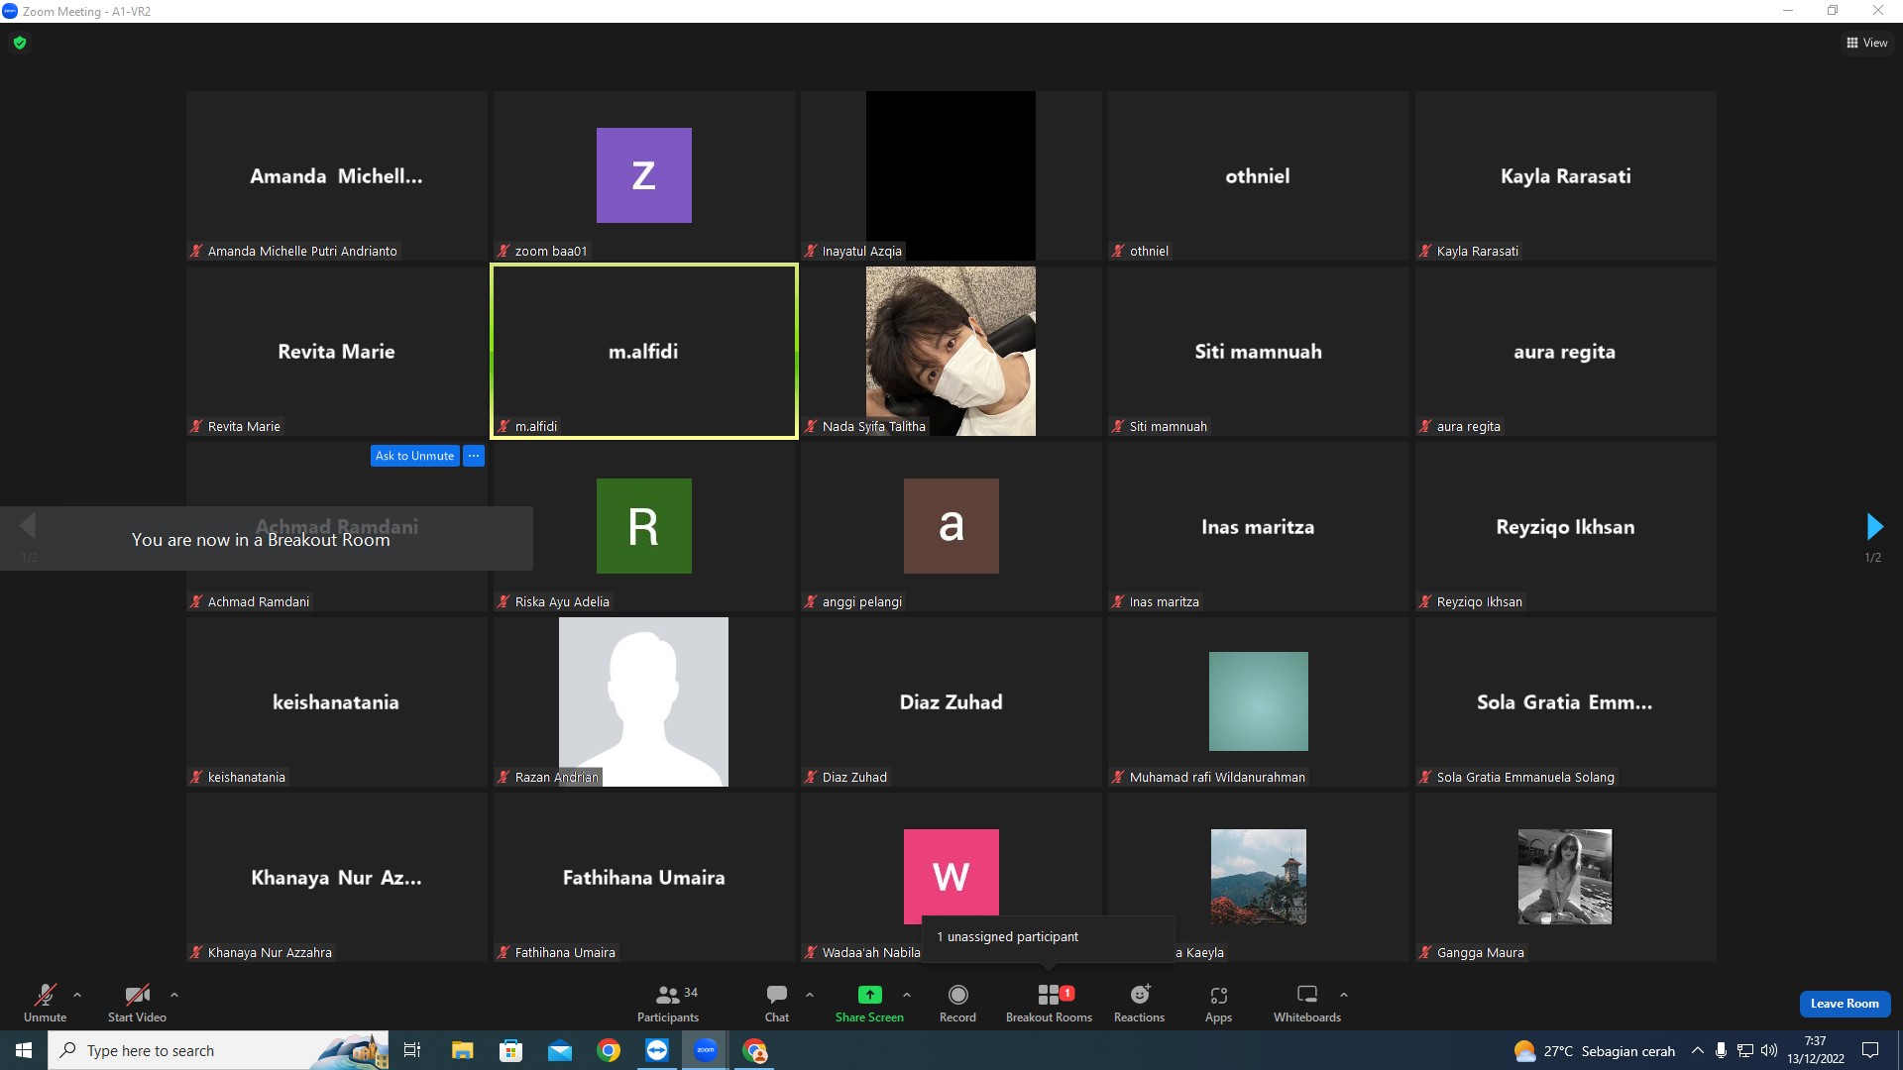The image size is (1903, 1070).
Task: Click anggi pelangi's brown avatar
Action: (x=951, y=526)
